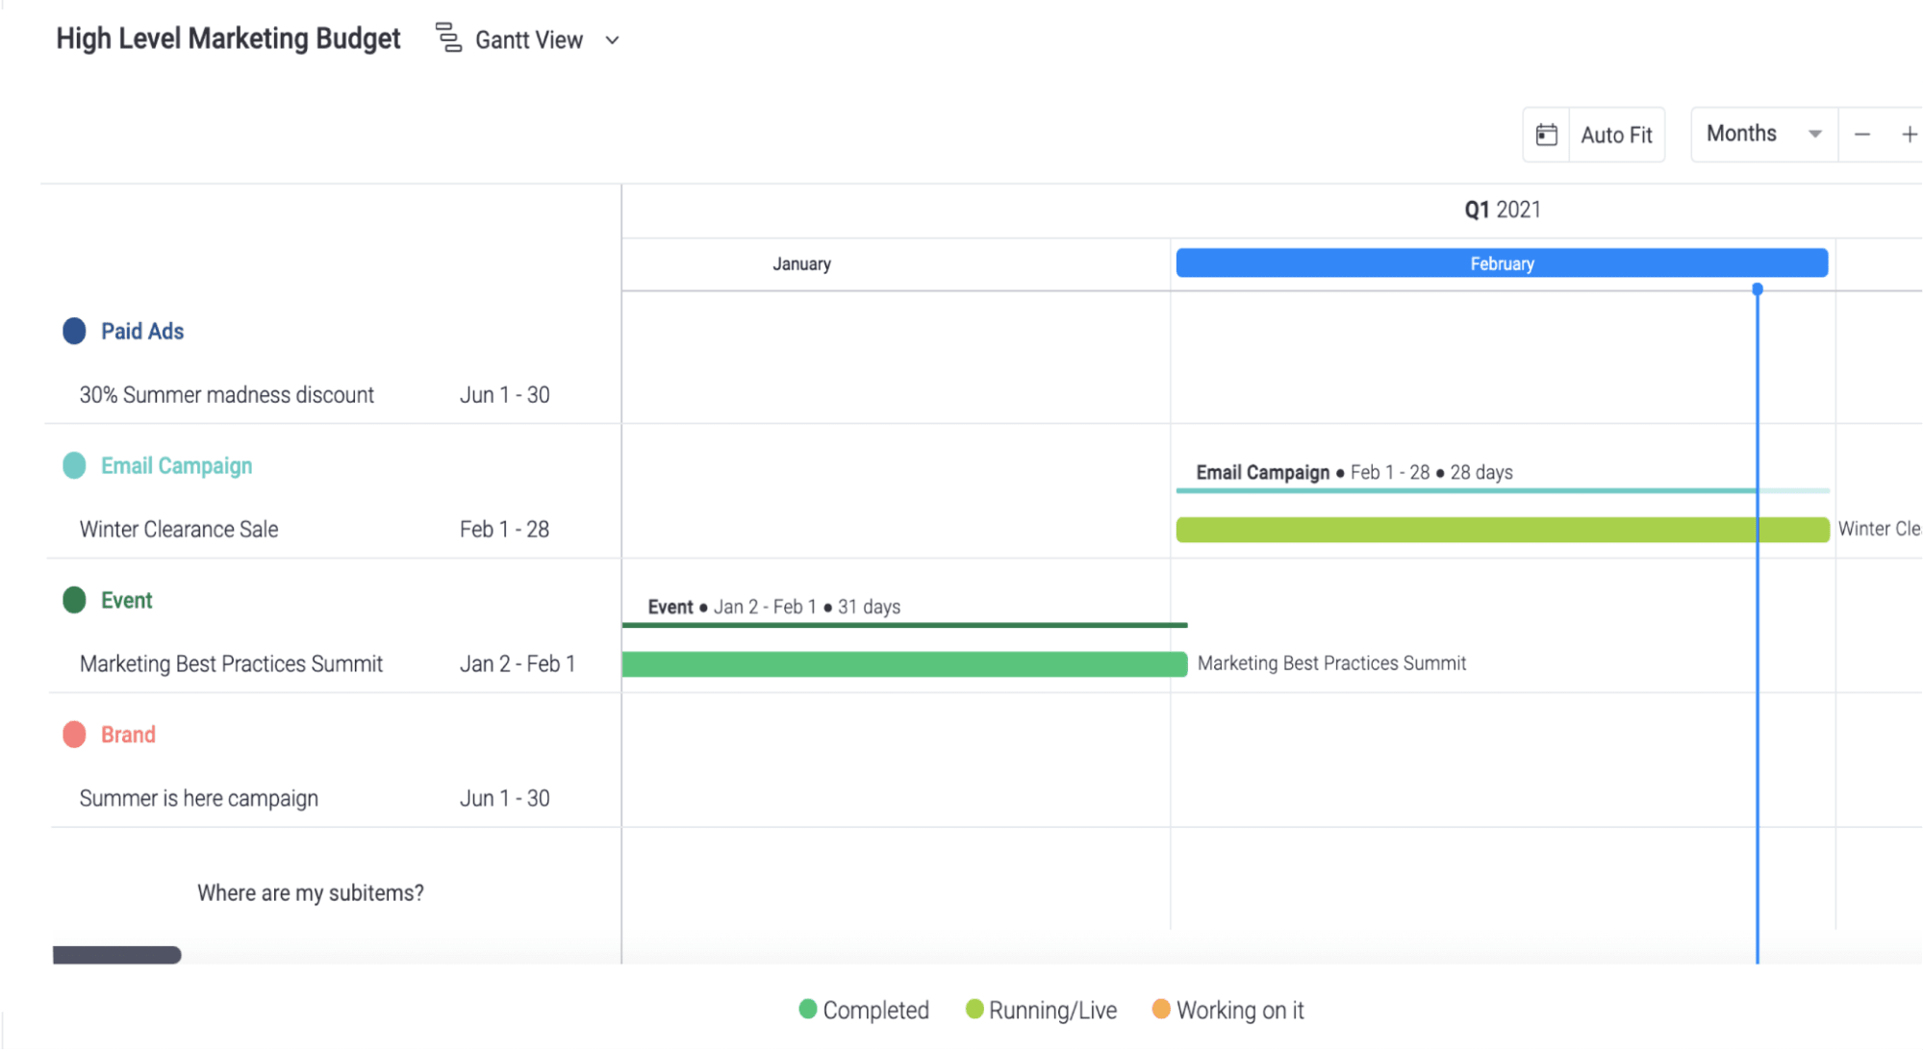Open the Months timescale dropdown
This screenshot has width=1923, height=1051.
[1763, 134]
